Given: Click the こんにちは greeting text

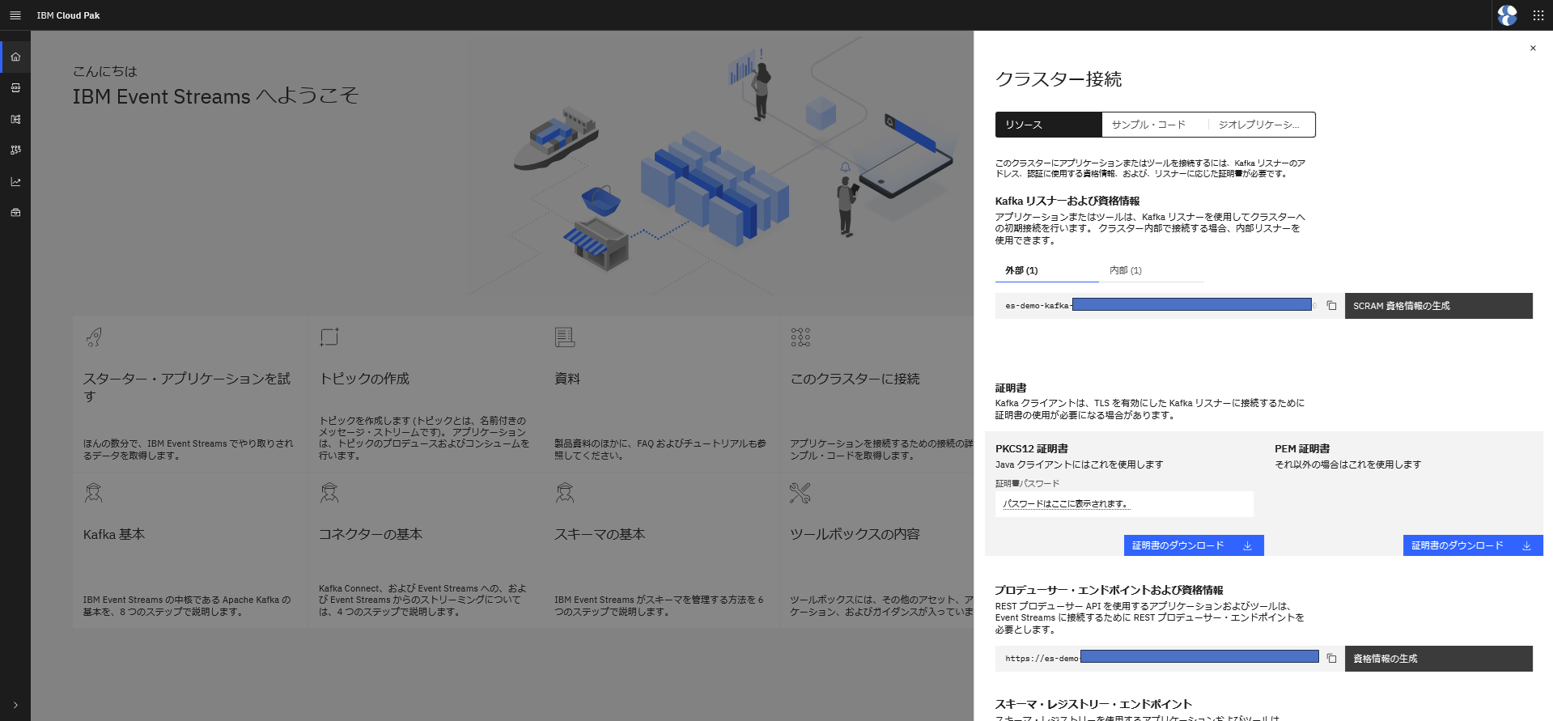Looking at the screenshot, I should (105, 71).
